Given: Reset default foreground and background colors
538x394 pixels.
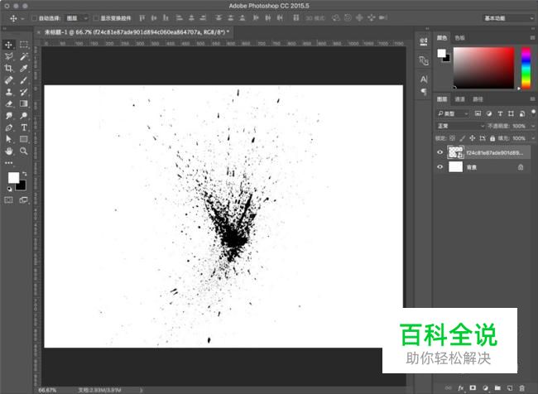Looking at the screenshot, I should pyautogui.click(x=9, y=189).
